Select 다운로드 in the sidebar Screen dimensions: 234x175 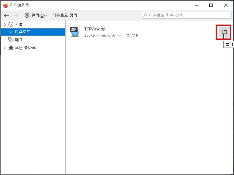[33, 32]
